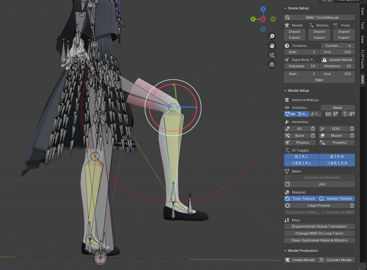The image size is (367, 270).
Task: Open the Item sidebar tab
Action: click(362, 11)
